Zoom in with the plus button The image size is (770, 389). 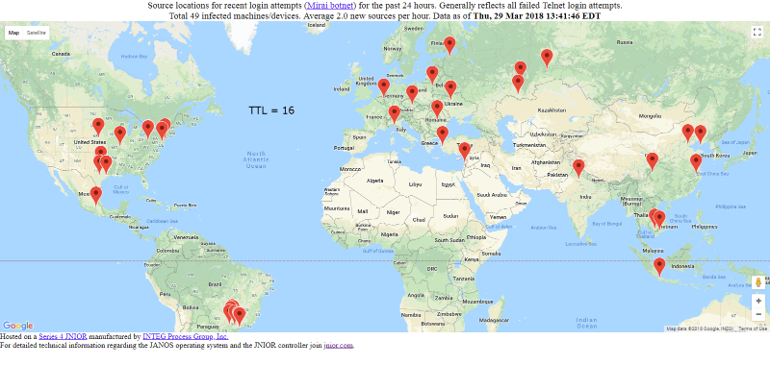click(x=758, y=301)
